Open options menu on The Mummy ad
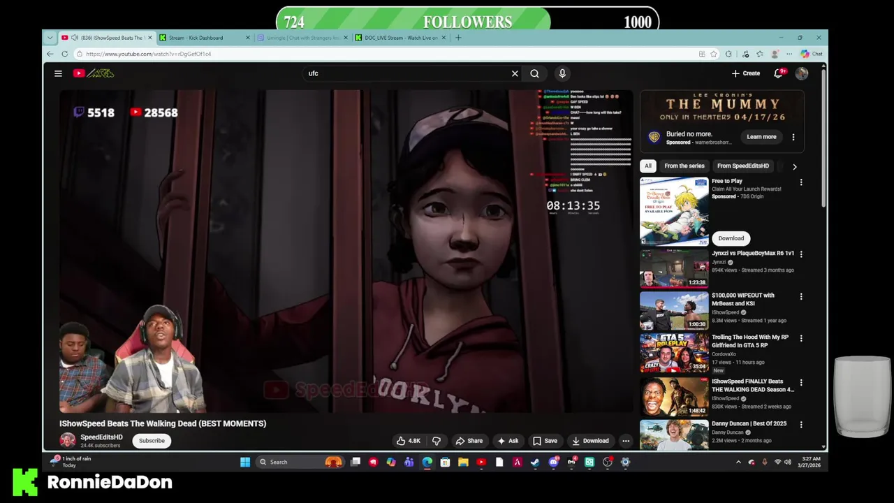The width and height of the screenshot is (894, 503). click(793, 137)
